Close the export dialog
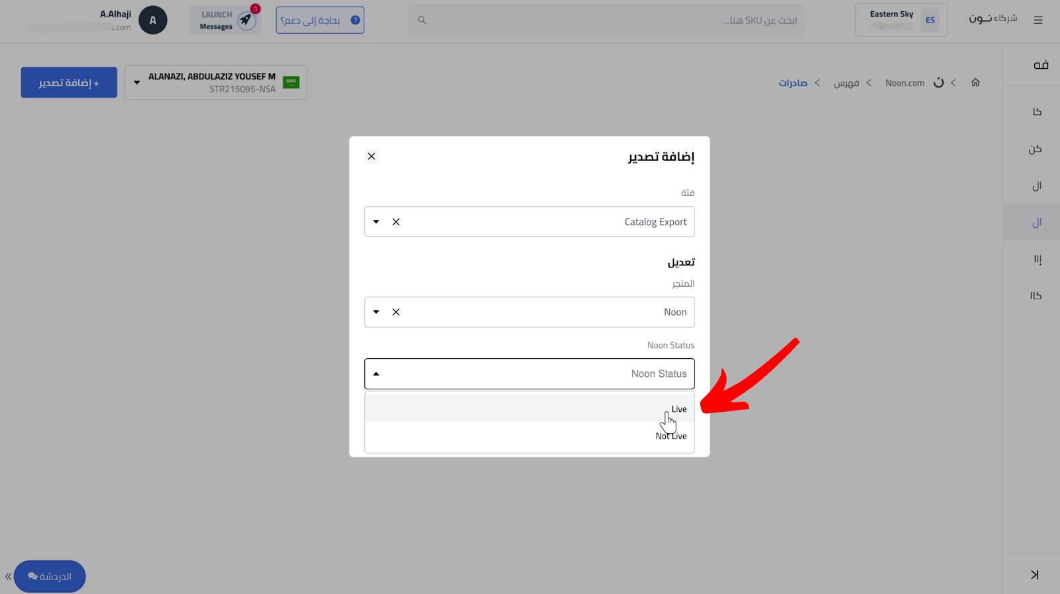The width and height of the screenshot is (1060, 594). click(x=372, y=156)
